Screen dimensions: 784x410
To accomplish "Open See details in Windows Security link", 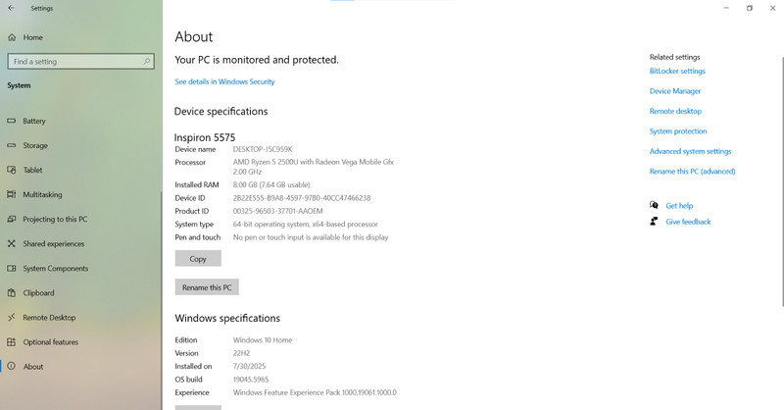I will pyautogui.click(x=225, y=81).
